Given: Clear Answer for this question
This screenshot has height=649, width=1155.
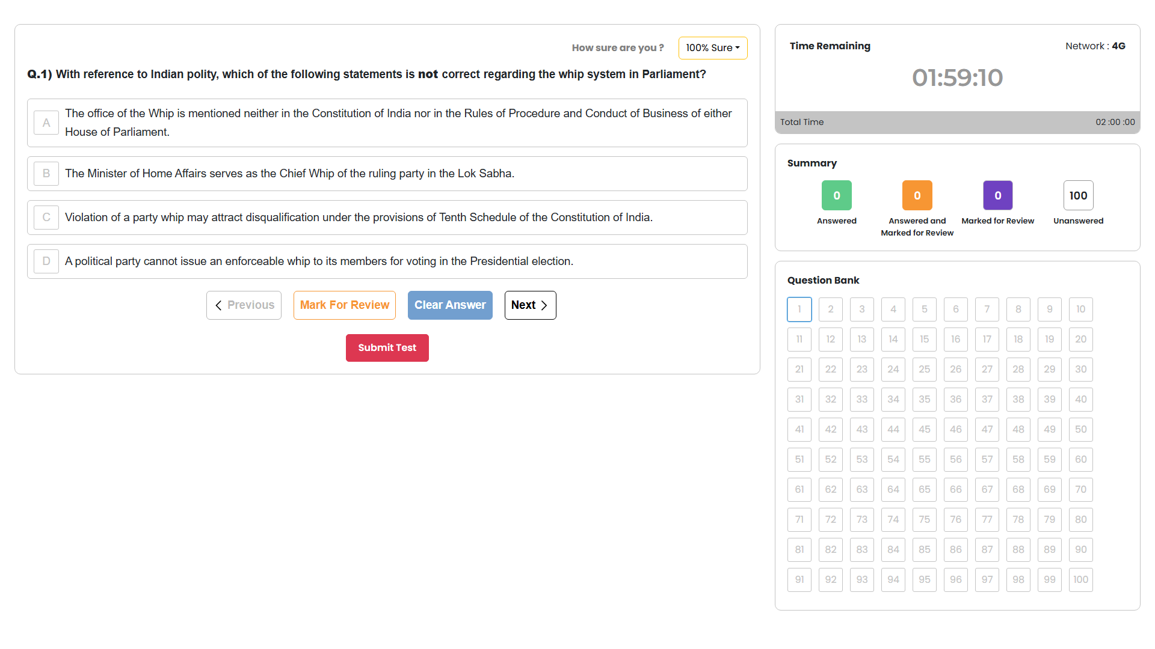Looking at the screenshot, I should click(449, 305).
